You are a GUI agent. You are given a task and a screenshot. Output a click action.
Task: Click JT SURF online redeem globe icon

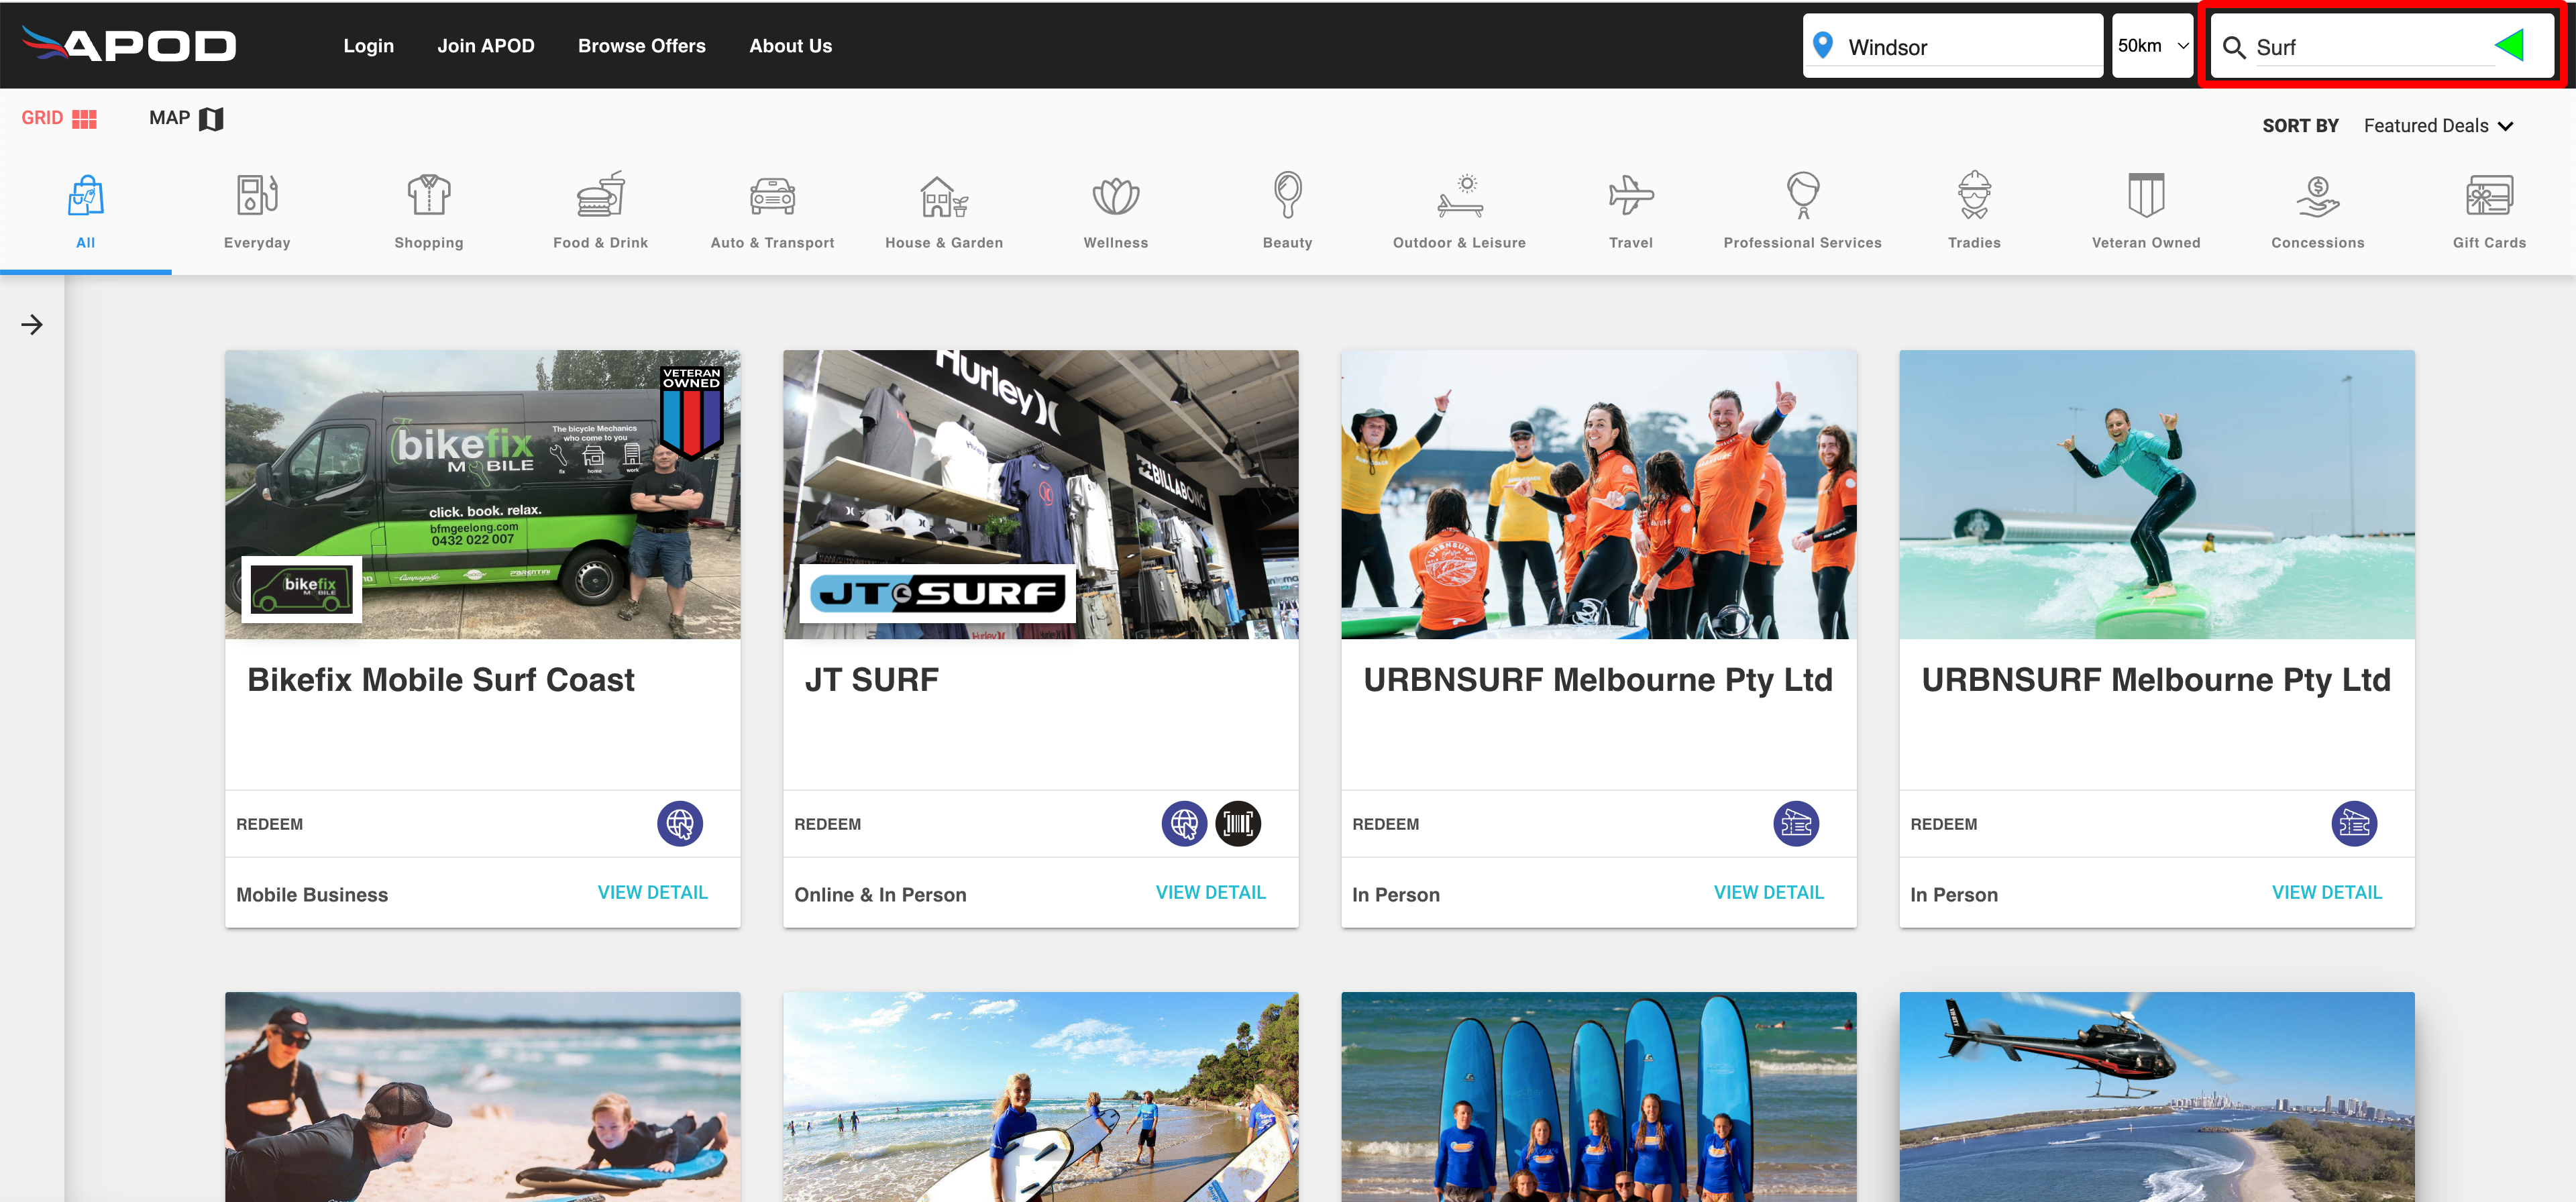[1184, 824]
